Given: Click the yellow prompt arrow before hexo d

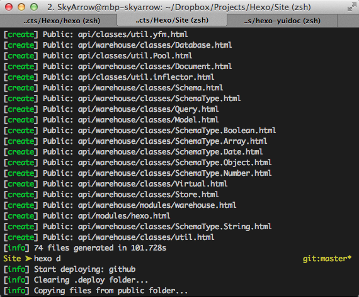Looking at the screenshot, I should click(28, 259).
